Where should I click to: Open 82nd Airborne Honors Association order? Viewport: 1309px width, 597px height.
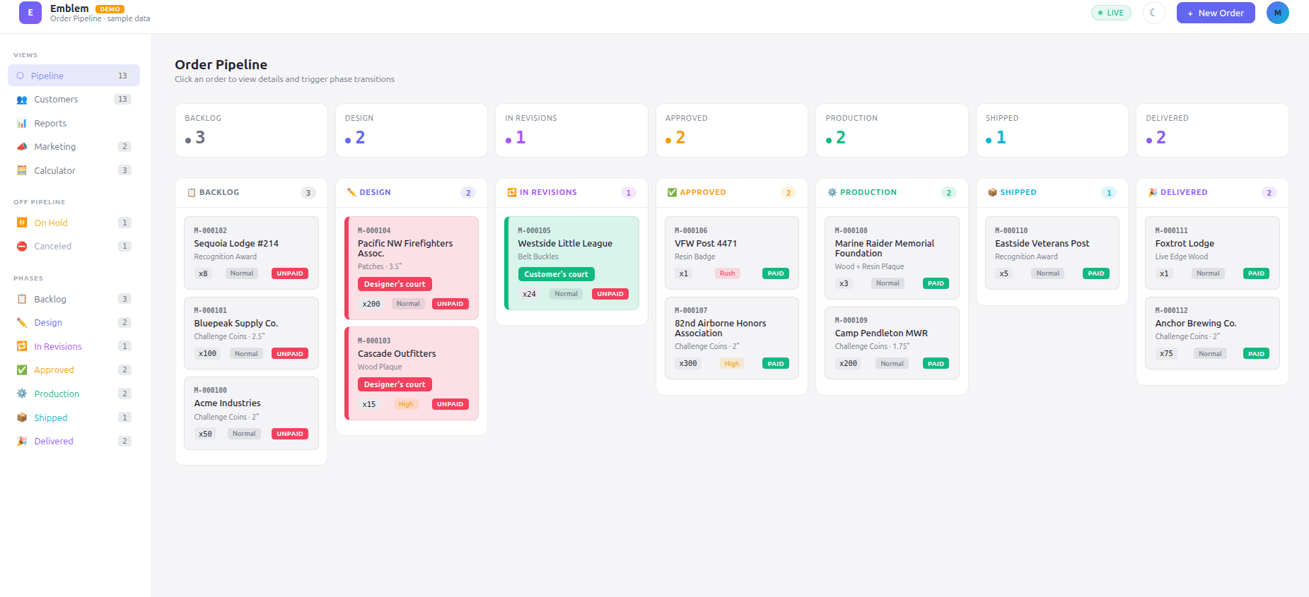pos(732,338)
